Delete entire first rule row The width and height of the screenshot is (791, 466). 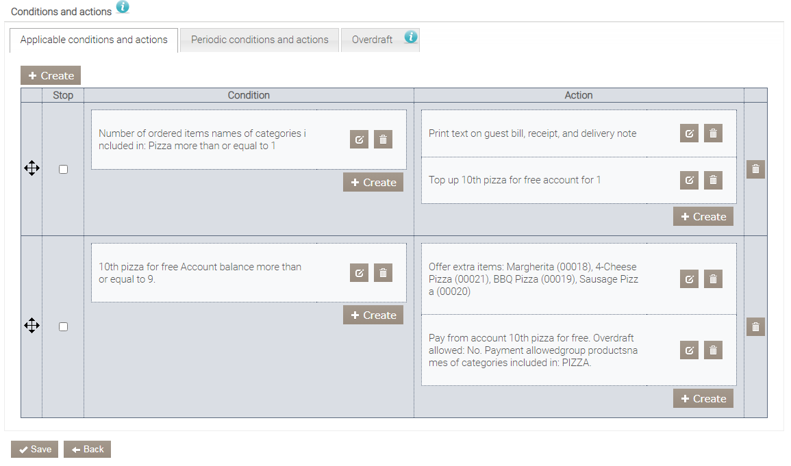pos(755,169)
